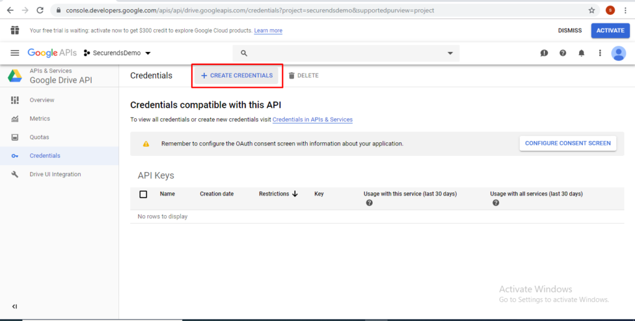Reload the current page

40,11
